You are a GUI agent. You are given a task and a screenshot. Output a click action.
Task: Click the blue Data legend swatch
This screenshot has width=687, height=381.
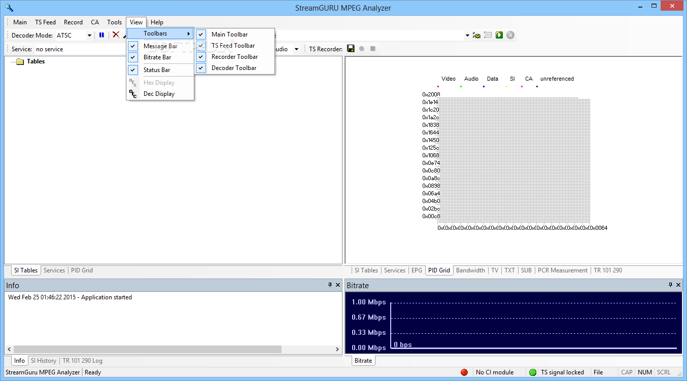pos(484,86)
